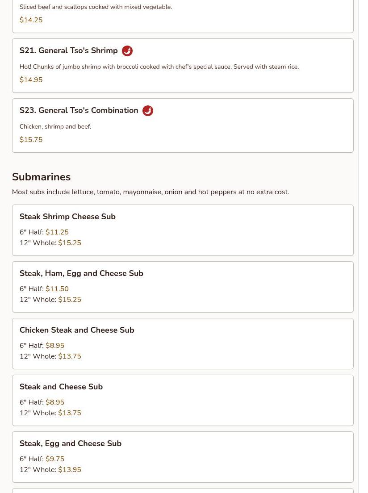Select the 12" Whole $13.95 price option
Screen dimensions: 368x493
tap(70, 470)
